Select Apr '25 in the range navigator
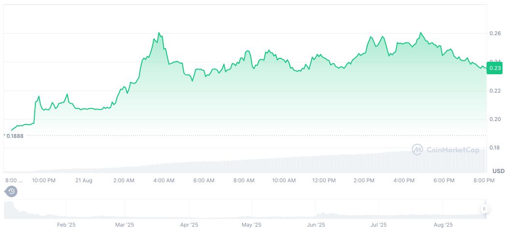 [189, 225]
